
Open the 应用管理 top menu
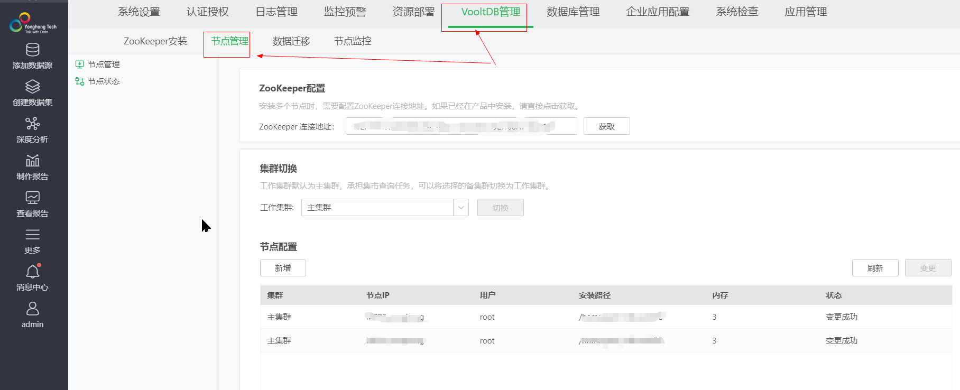coord(806,12)
